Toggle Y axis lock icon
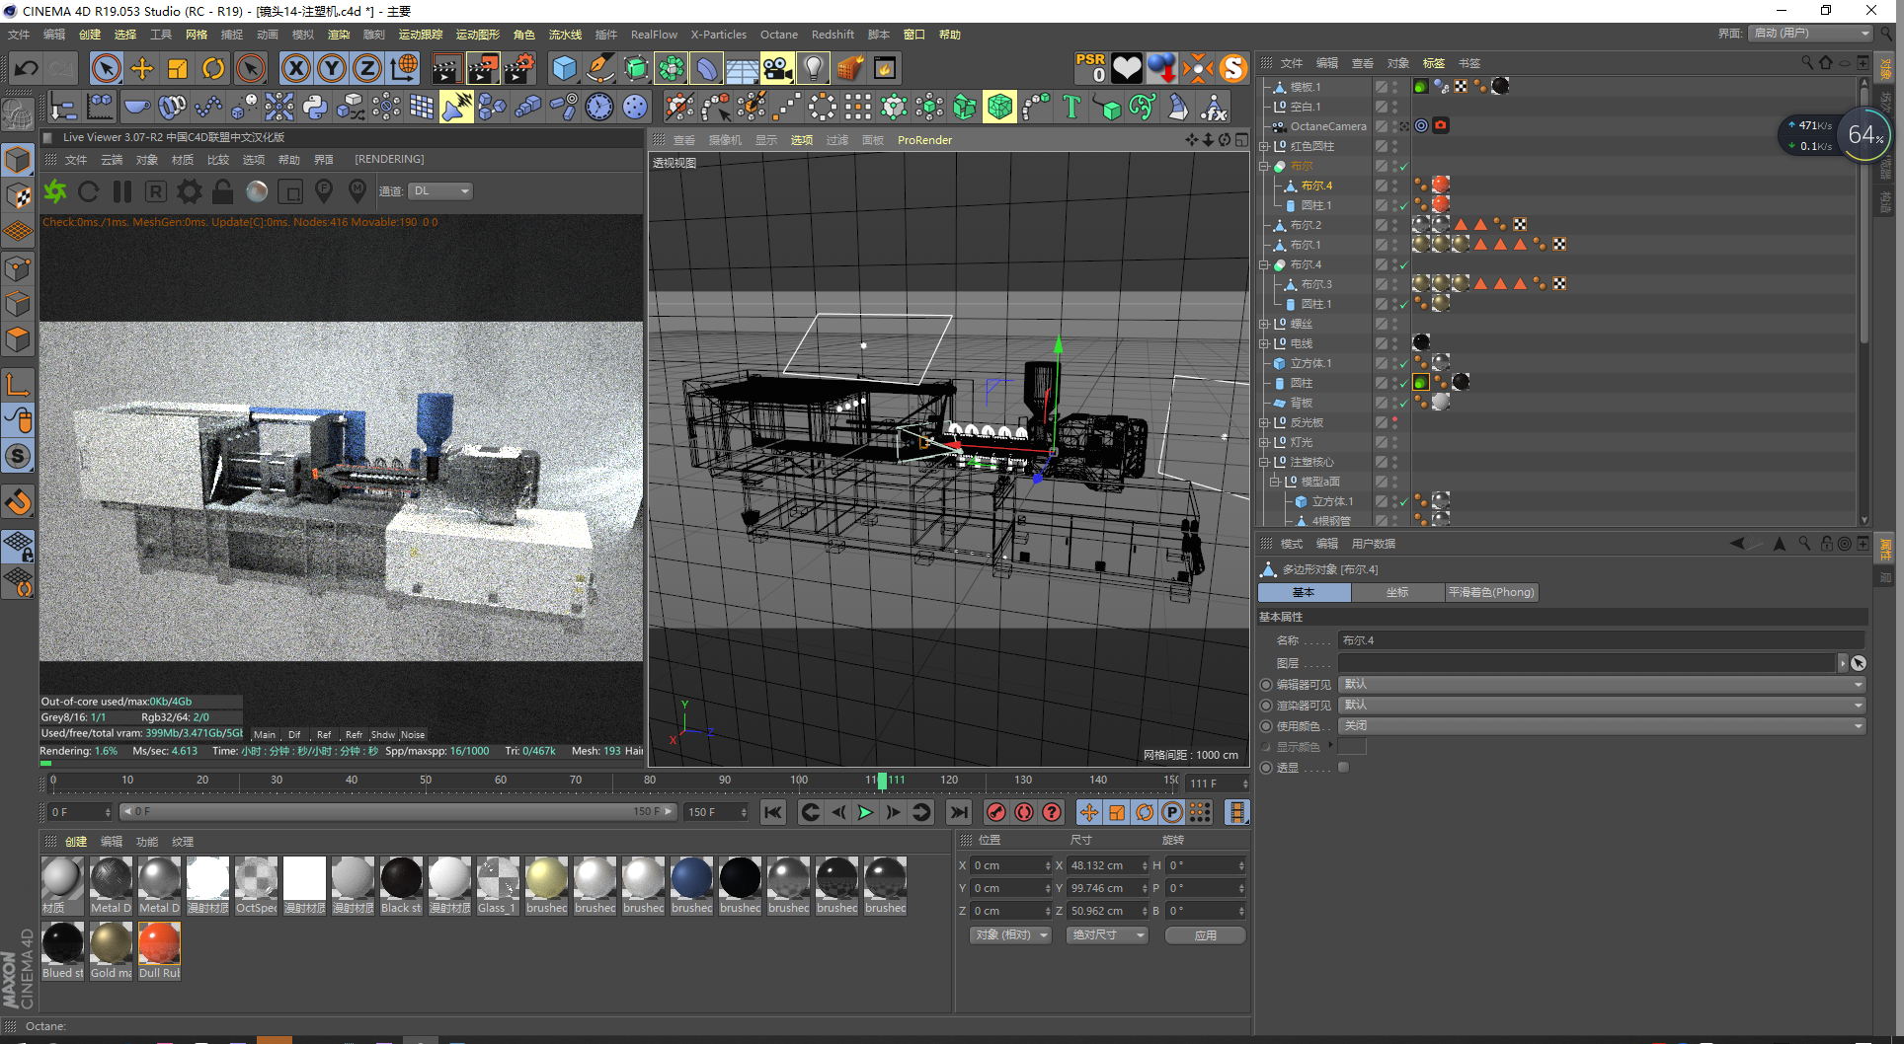Screen dimensions: 1904x1044 pyautogui.click(x=332, y=68)
